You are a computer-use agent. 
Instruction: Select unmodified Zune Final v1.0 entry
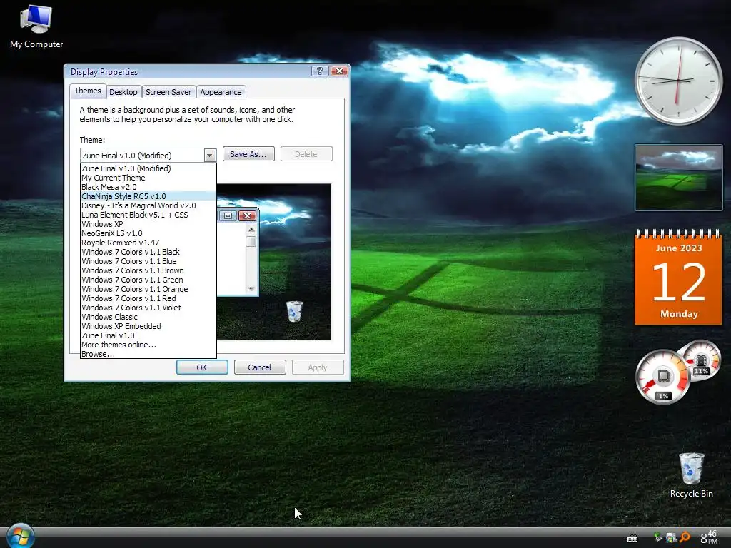pyautogui.click(x=148, y=335)
